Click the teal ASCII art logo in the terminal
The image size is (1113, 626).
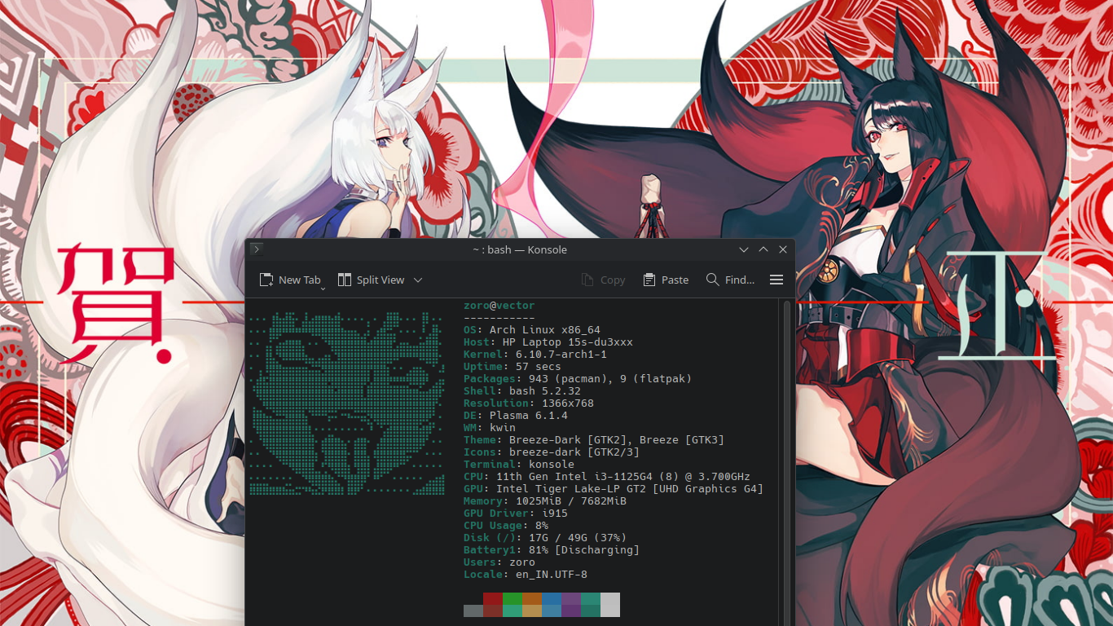point(347,403)
